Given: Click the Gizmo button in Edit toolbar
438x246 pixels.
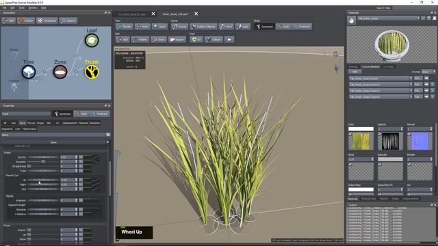Looking at the screenshot, I should click(x=159, y=40).
